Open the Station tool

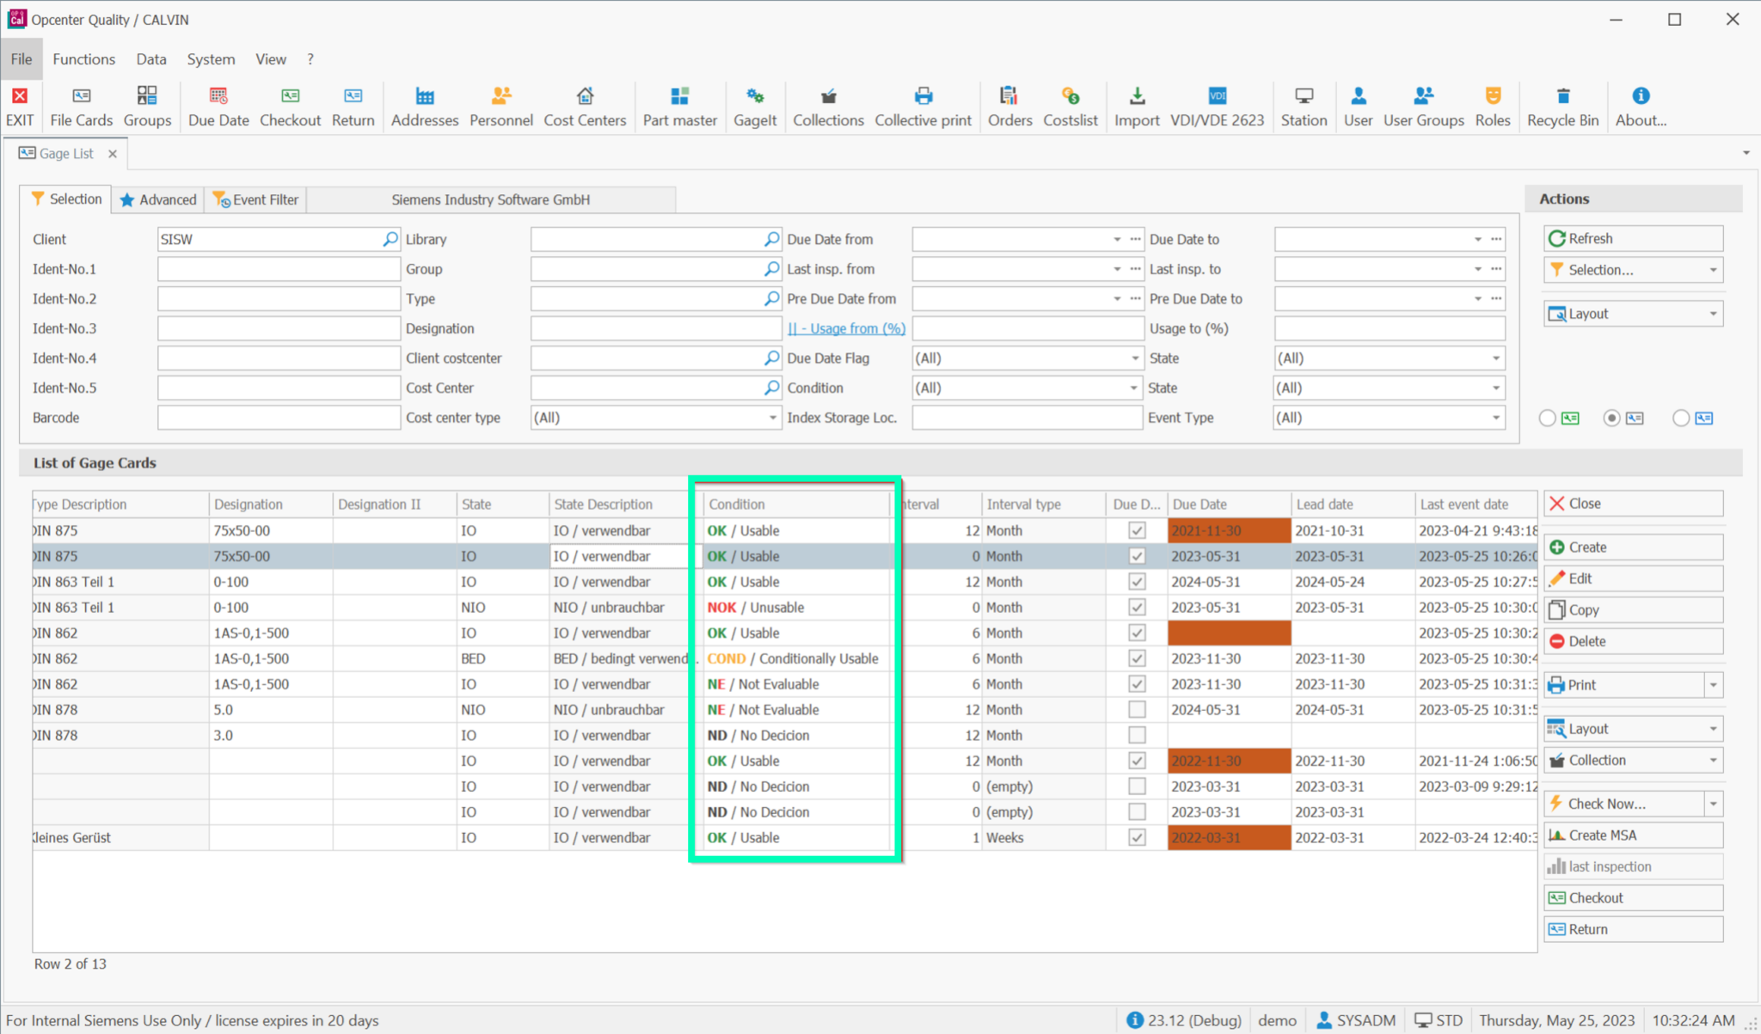tap(1304, 105)
